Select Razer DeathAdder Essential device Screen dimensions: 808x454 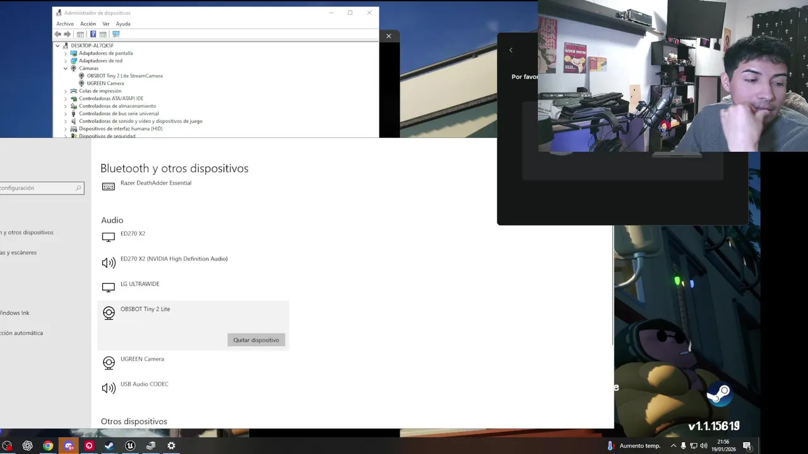[156, 183]
